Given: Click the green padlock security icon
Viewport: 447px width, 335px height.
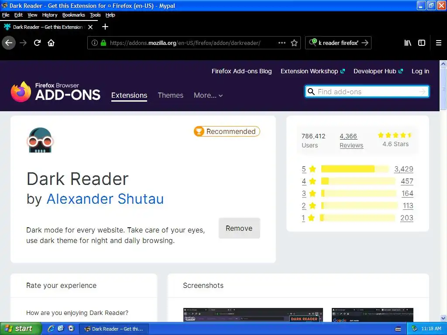Looking at the screenshot, I should pyautogui.click(x=103, y=43).
